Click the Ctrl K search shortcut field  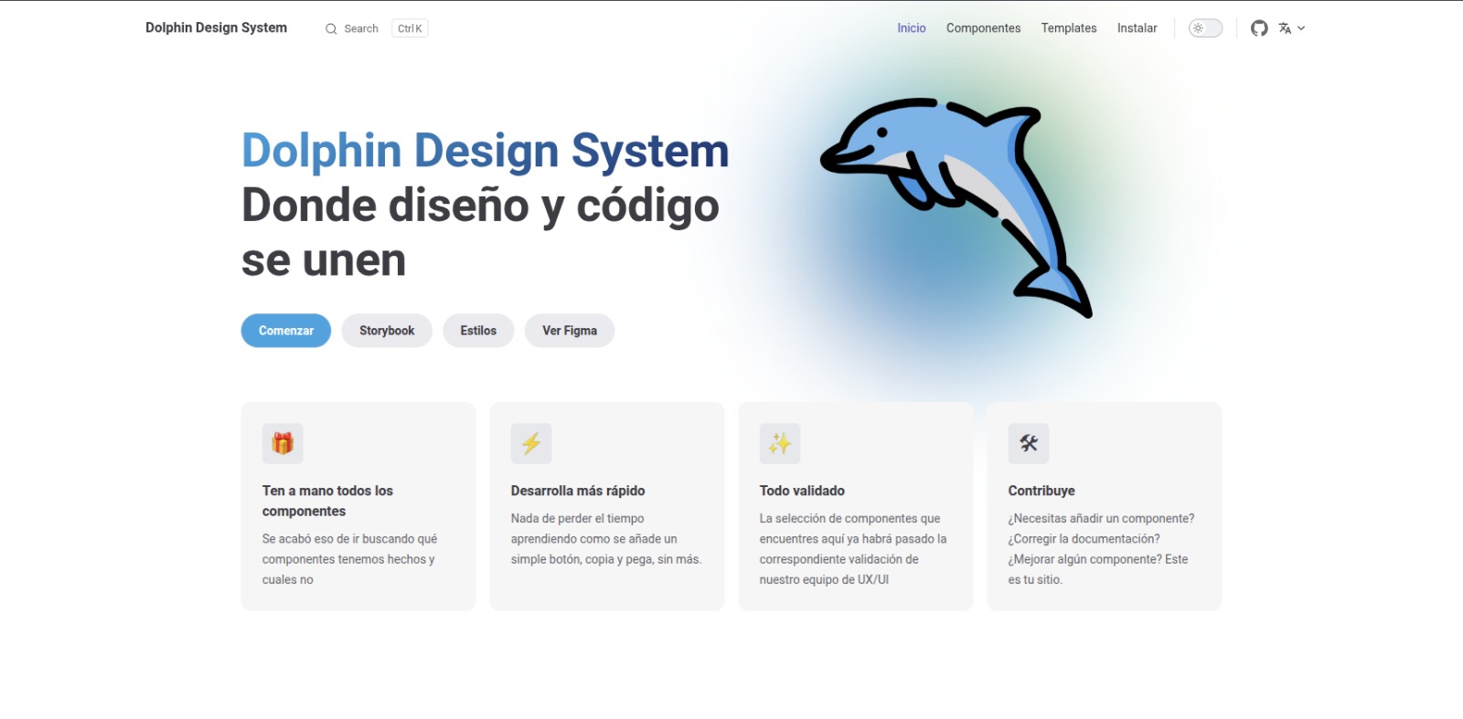coord(410,28)
